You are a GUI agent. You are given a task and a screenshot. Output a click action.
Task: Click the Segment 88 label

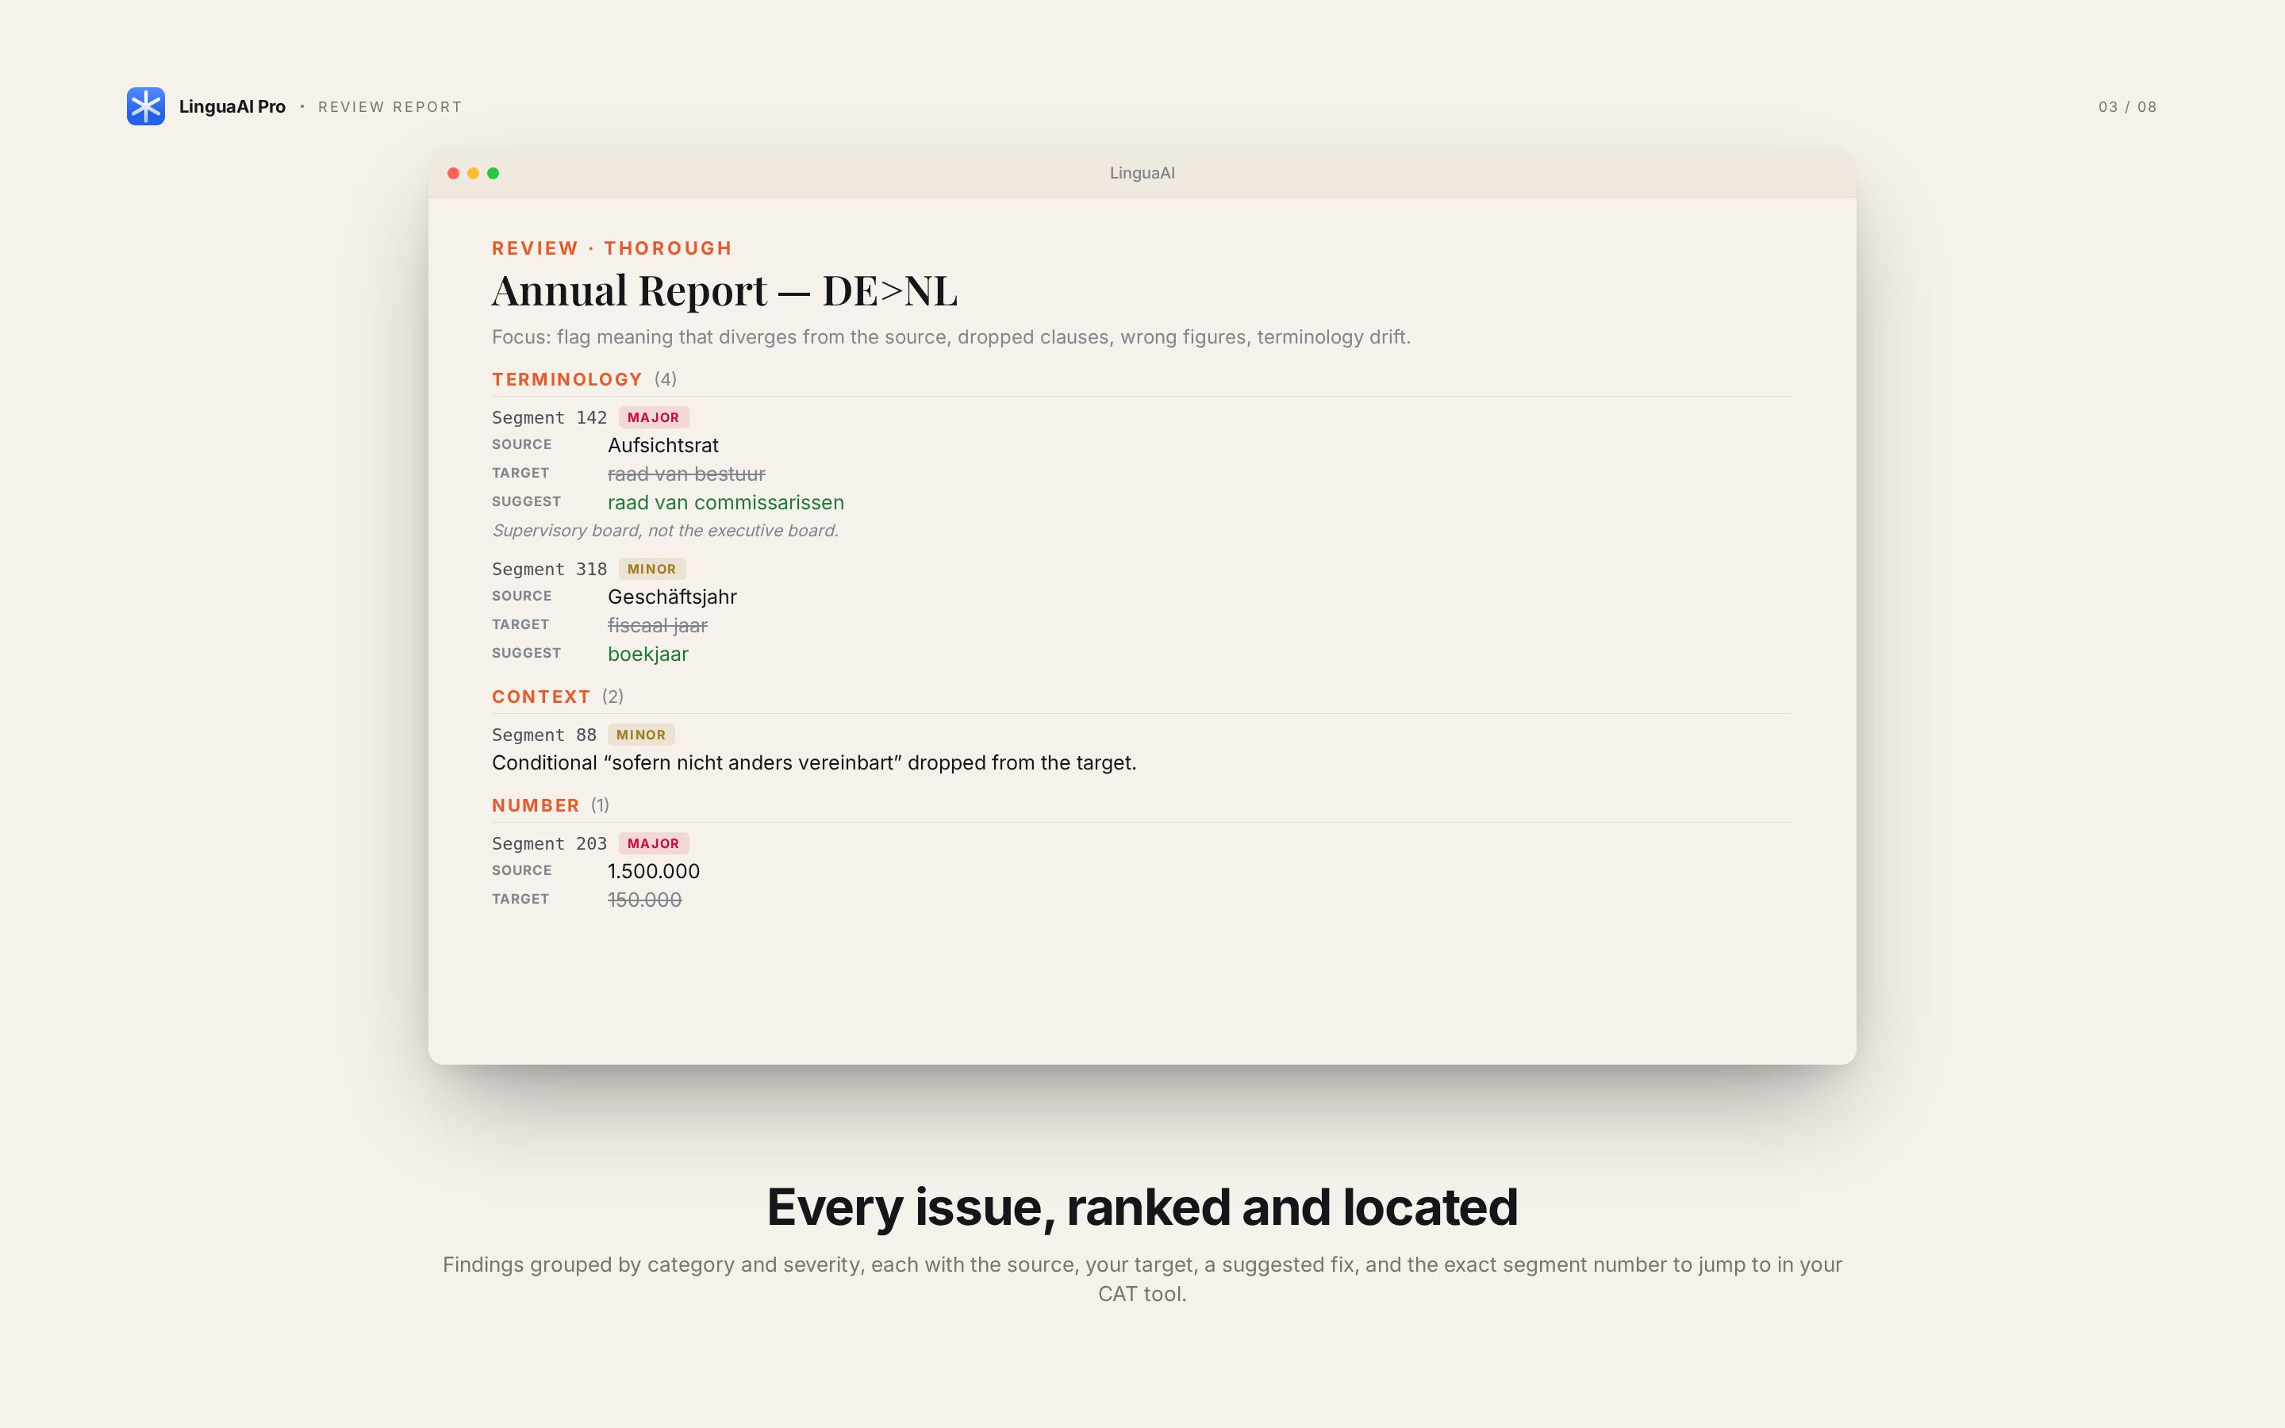point(543,735)
